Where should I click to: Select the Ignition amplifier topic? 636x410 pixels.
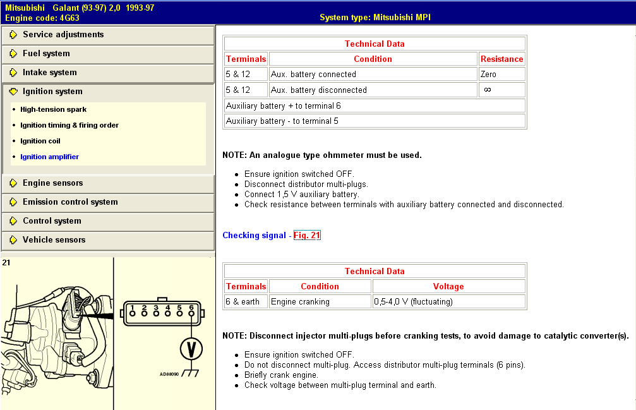point(49,157)
